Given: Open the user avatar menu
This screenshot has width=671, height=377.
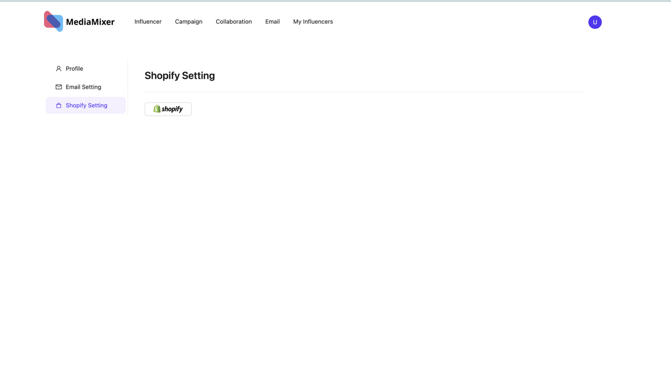Looking at the screenshot, I should click(595, 22).
